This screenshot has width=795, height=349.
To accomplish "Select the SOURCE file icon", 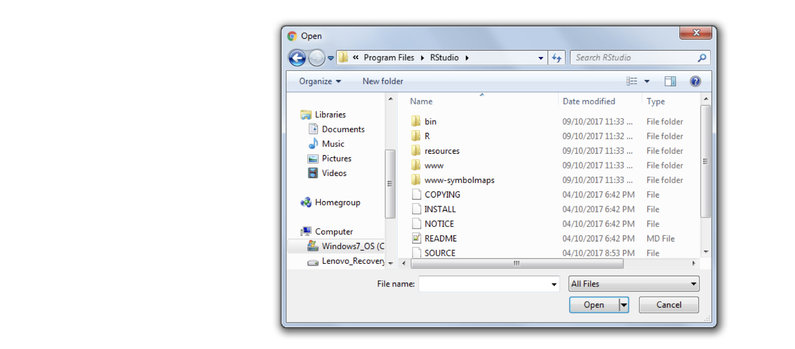I will (x=416, y=253).
